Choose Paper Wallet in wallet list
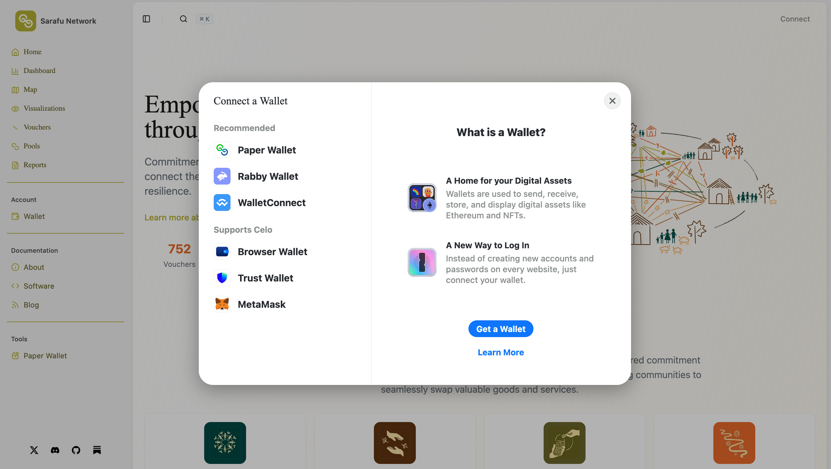 pyautogui.click(x=266, y=150)
